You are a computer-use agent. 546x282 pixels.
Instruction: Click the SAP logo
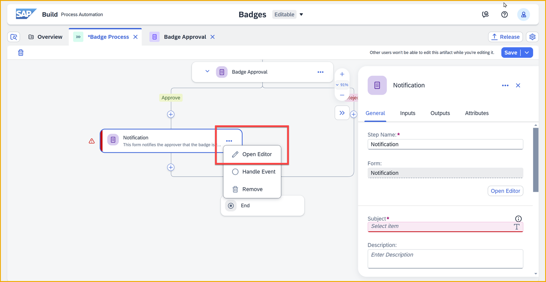[x=26, y=14]
